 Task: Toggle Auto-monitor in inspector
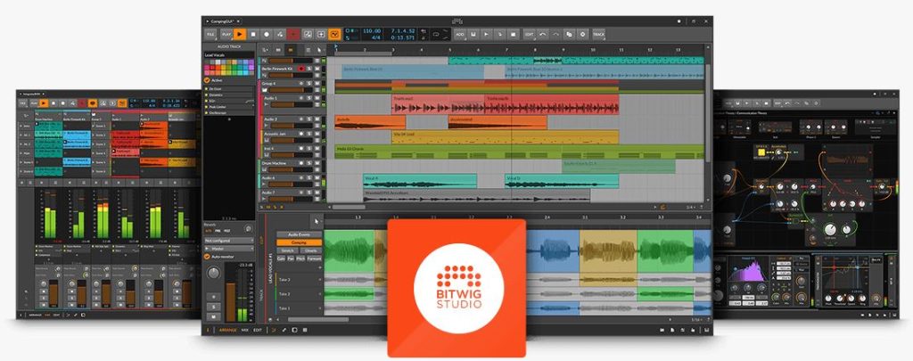point(207,257)
